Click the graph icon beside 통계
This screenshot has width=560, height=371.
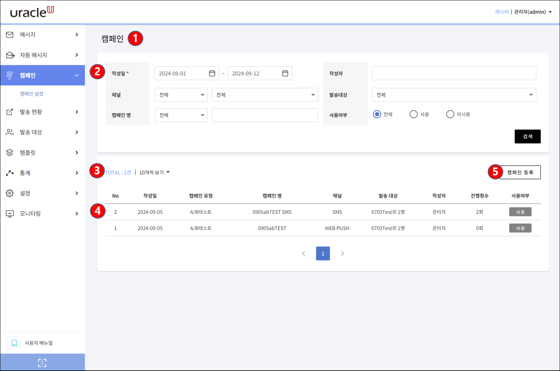[x=10, y=173]
